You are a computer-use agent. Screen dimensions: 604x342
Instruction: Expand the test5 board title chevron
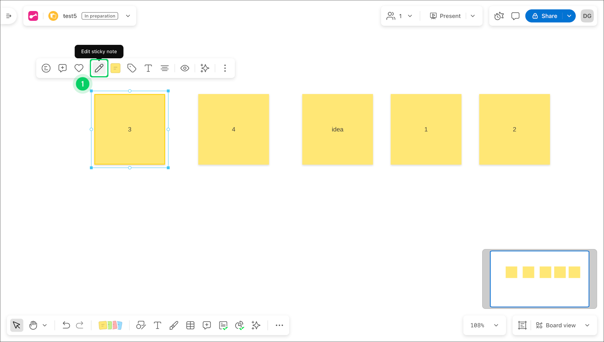[128, 16]
